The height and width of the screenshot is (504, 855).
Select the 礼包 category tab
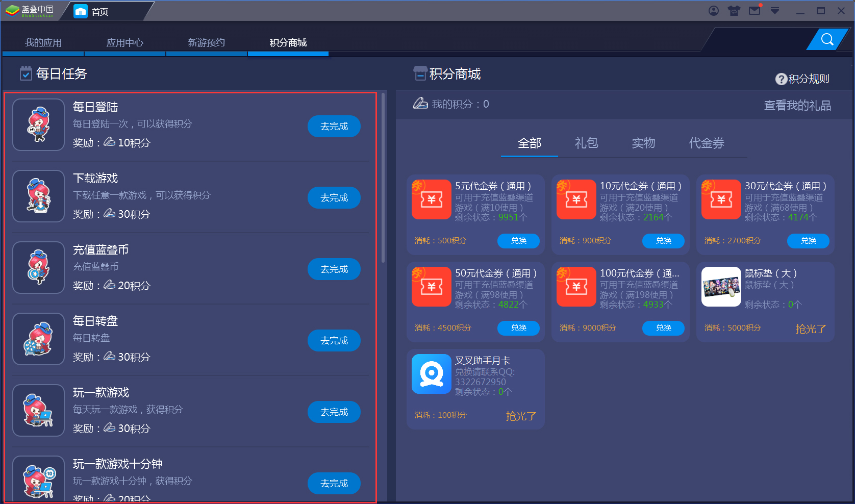pyautogui.click(x=586, y=143)
